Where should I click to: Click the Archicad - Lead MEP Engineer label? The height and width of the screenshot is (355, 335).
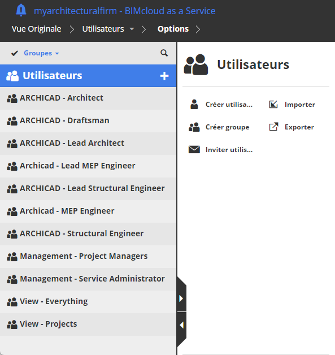point(77,166)
